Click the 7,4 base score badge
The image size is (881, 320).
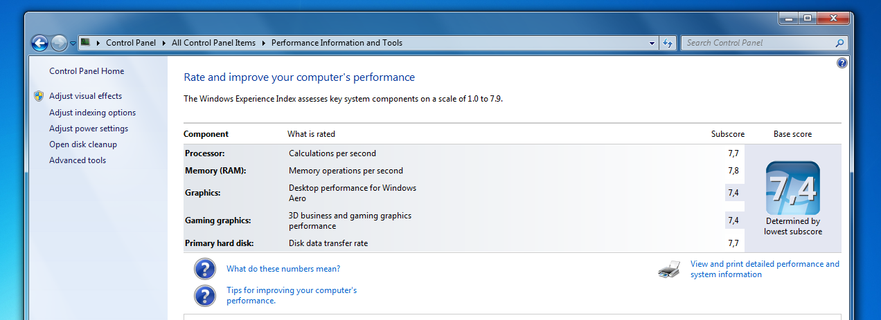(x=792, y=188)
